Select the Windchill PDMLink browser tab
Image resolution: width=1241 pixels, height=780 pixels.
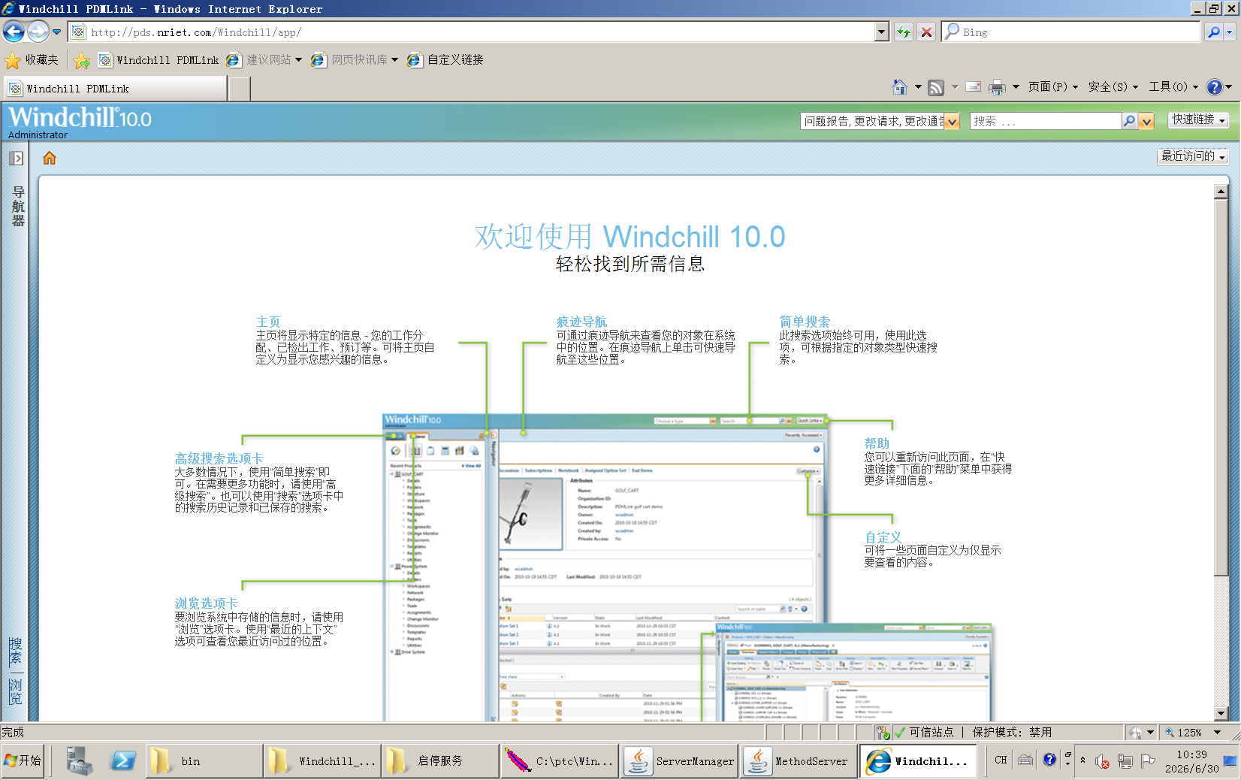(115, 89)
